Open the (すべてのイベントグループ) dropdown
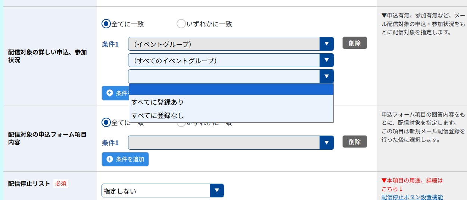Image resolution: width=467 pixels, height=200 pixels. [x=231, y=60]
